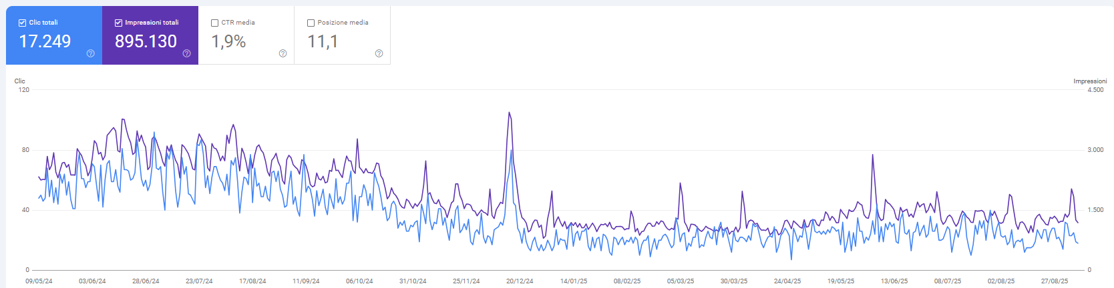The width and height of the screenshot is (1114, 288).
Task: Open help icon in Clic totali card
Action: tap(91, 53)
